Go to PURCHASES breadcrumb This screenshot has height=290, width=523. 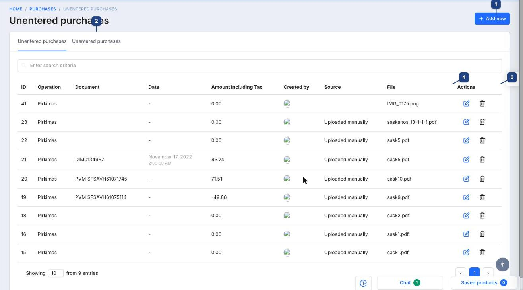pos(43,9)
